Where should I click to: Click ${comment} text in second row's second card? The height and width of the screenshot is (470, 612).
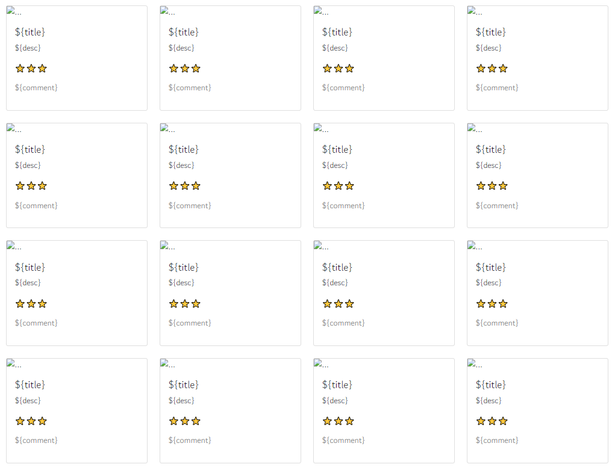pyautogui.click(x=190, y=206)
